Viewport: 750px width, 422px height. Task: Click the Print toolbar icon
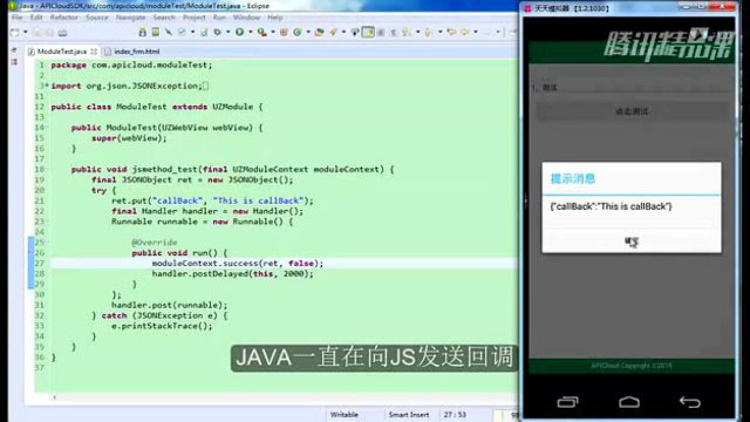(x=62, y=32)
